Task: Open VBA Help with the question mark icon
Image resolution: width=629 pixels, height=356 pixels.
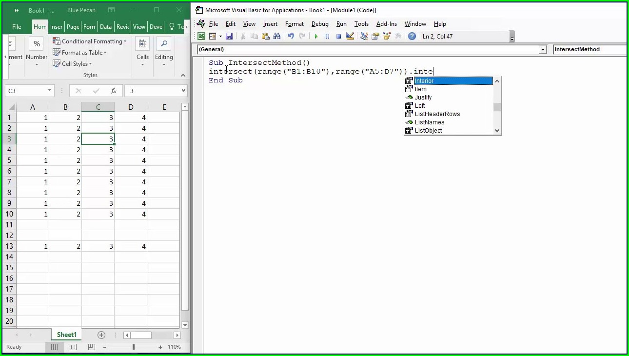Action: (x=412, y=36)
